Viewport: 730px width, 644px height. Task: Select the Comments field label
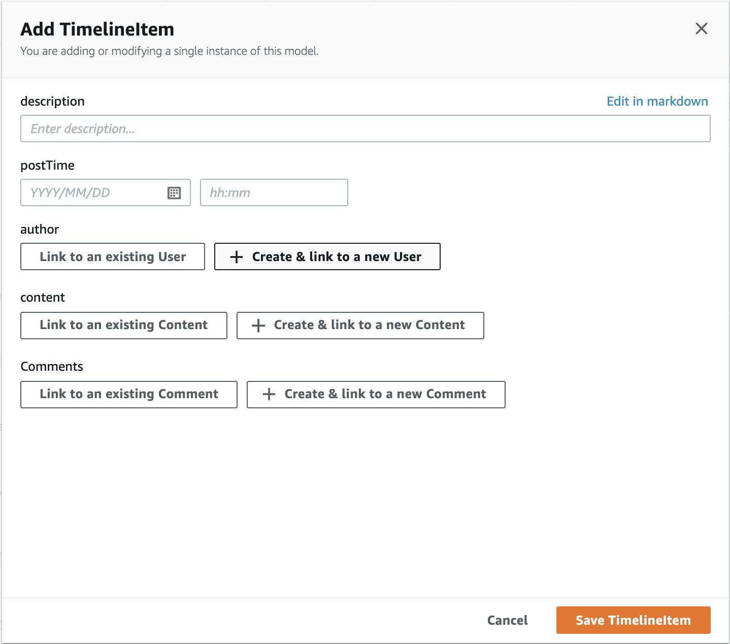click(52, 366)
